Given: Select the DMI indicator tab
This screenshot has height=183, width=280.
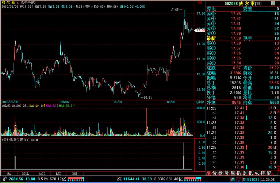Looking at the screenshot, I should pyautogui.click(x=74, y=173).
